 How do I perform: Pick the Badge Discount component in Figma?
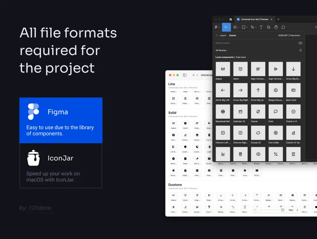pyautogui.click(x=276, y=90)
